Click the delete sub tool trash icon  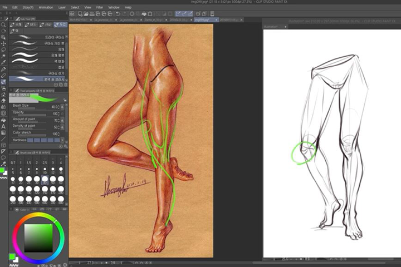[x=66, y=85]
